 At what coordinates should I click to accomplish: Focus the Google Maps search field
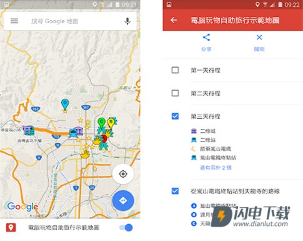70,21
